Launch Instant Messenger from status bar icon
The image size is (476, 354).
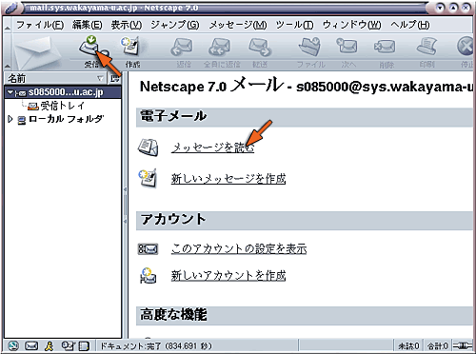(x=50, y=345)
